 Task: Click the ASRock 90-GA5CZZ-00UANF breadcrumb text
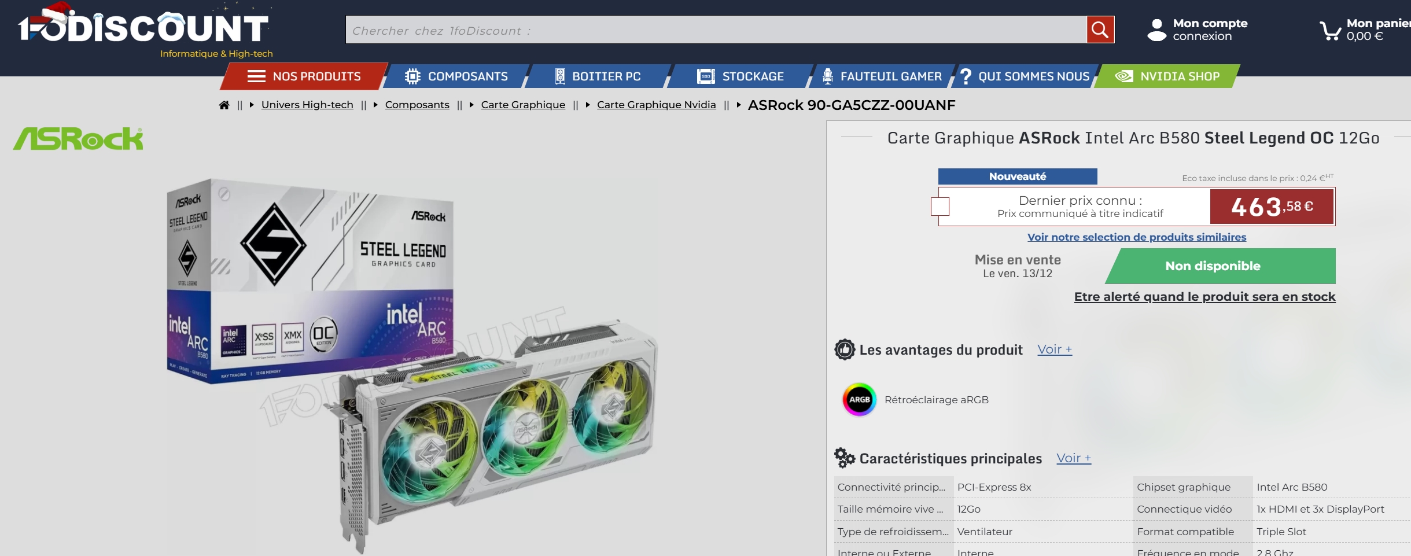pos(852,105)
